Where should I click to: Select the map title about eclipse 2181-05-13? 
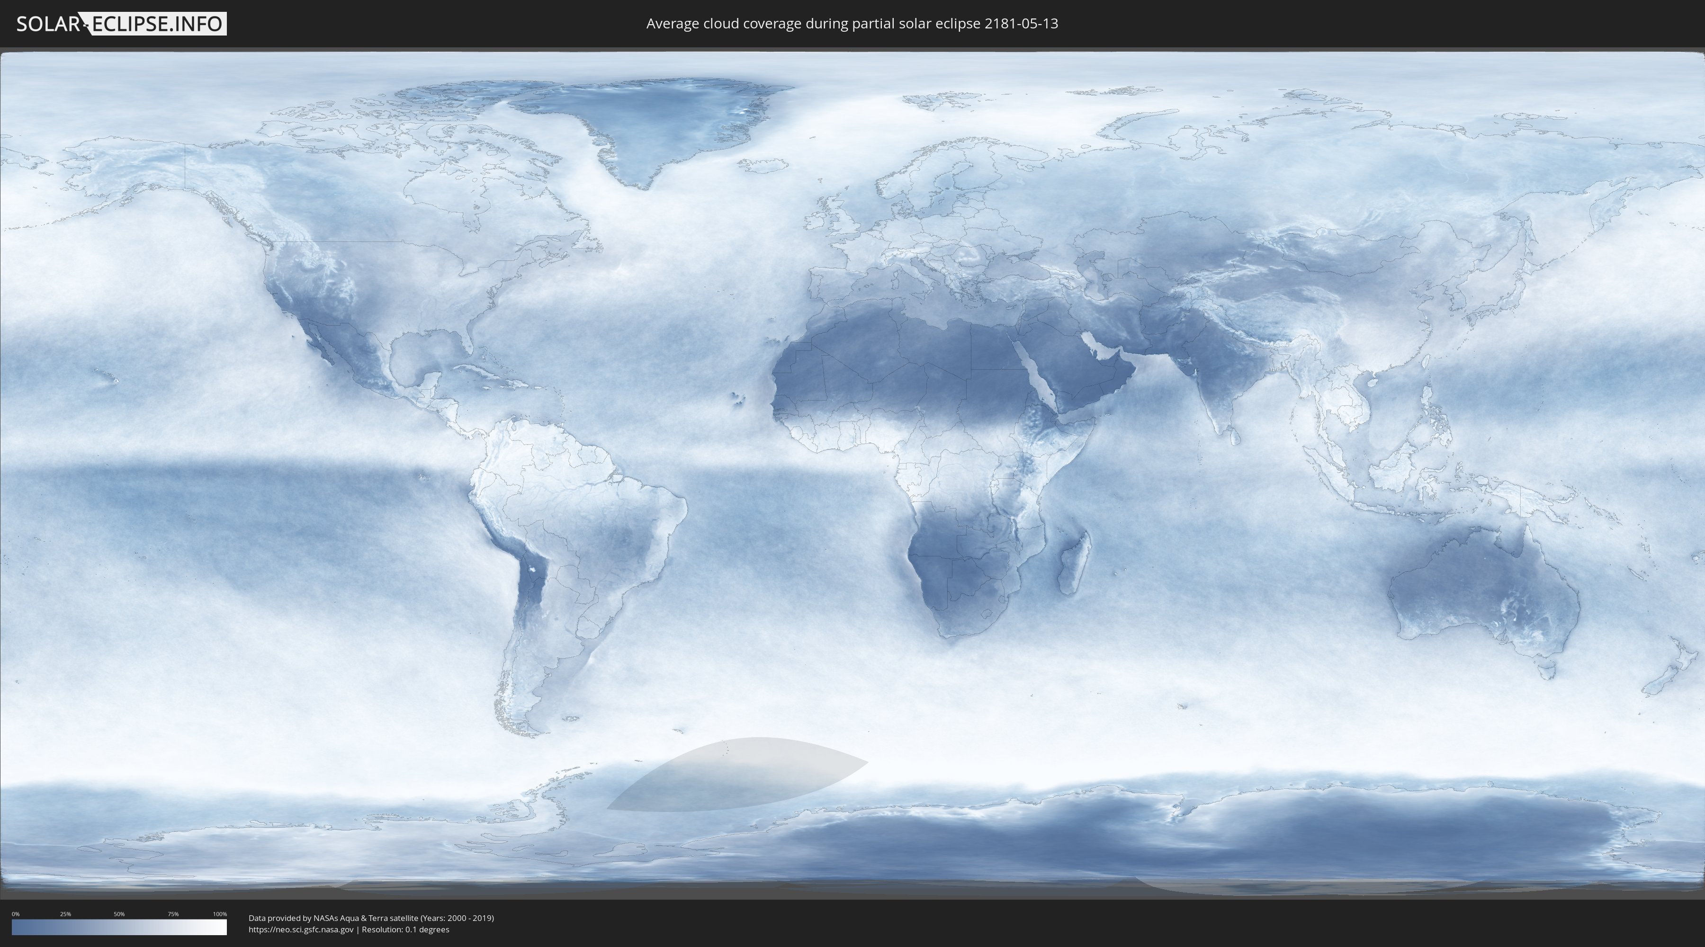[x=852, y=24]
